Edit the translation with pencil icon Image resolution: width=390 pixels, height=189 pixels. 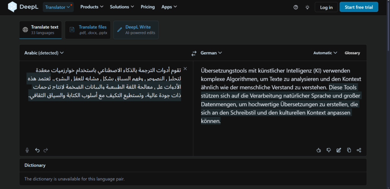pos(339,150)
